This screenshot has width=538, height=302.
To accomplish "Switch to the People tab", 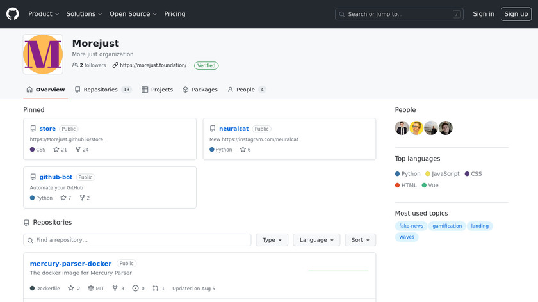I will pyautogui.click(x=247, y=90).
